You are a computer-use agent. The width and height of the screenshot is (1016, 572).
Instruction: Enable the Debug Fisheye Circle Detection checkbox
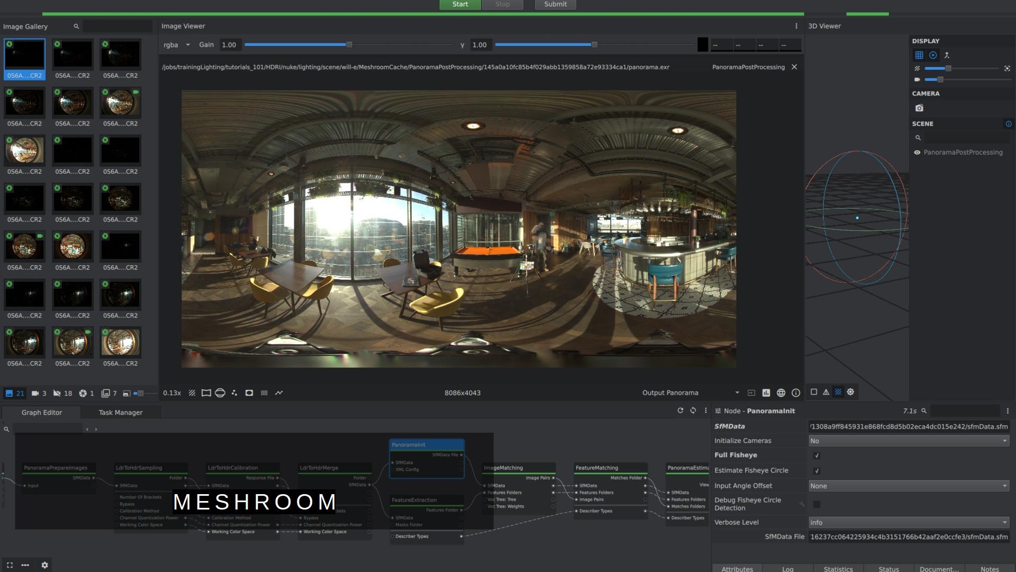pos(817,504)
